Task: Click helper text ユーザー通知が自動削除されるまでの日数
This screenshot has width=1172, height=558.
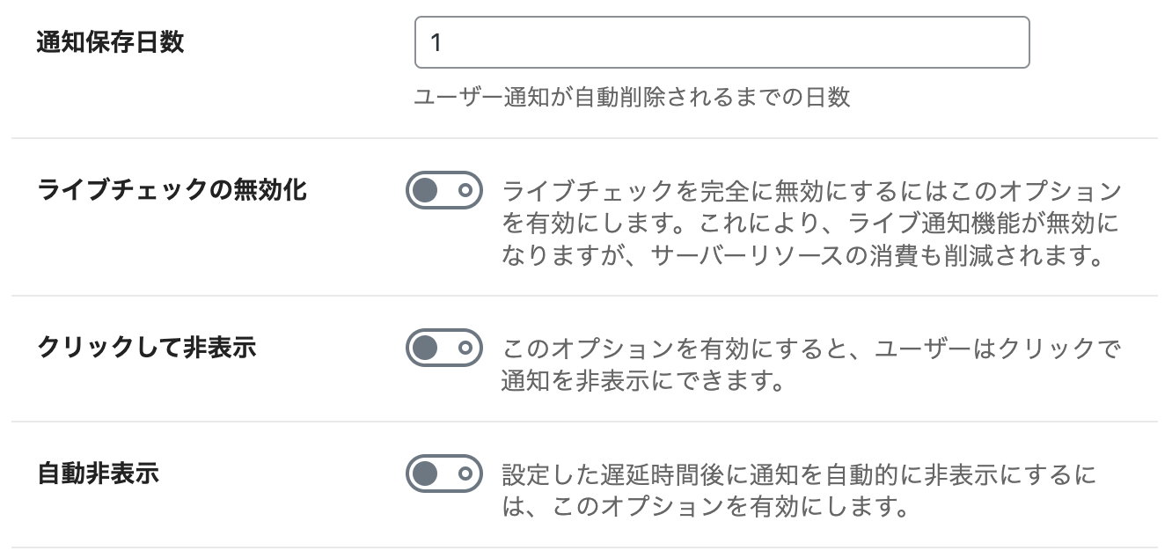Action: click(632, 97)
